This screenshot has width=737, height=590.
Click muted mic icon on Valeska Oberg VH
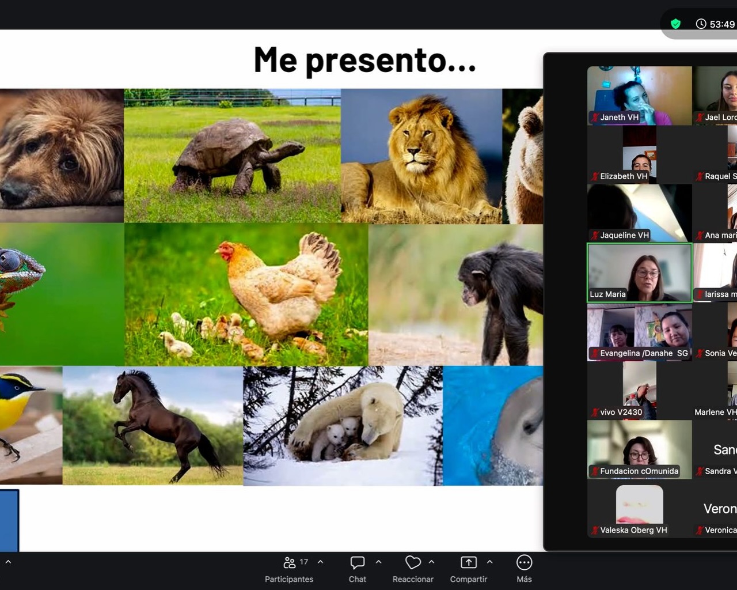[x=594, y=530]
